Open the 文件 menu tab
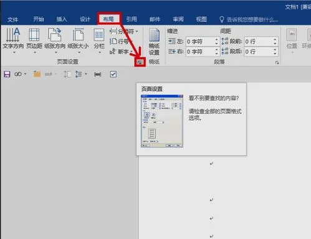The image size is (311, 239). [x=13, y=19]
